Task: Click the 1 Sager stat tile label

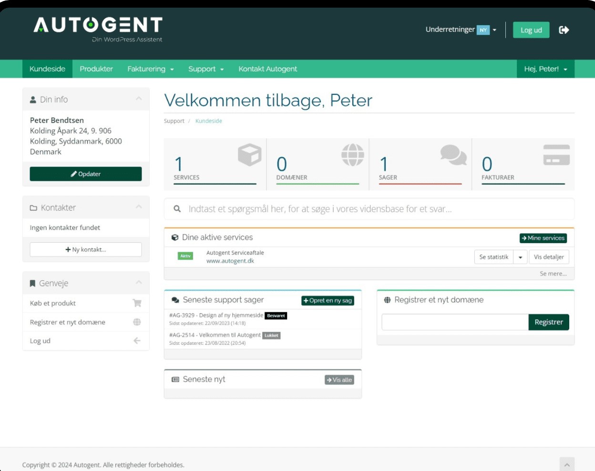Action: click(388, 177)
